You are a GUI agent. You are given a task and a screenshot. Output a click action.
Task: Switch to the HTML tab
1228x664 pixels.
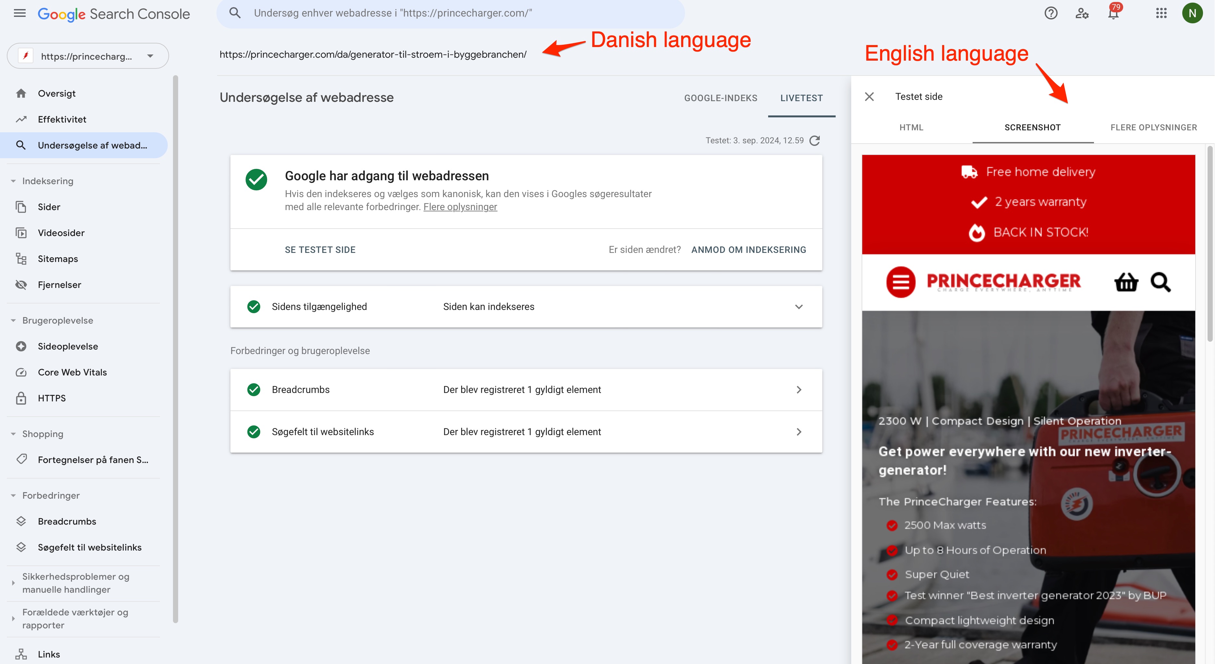pos(911,128)
